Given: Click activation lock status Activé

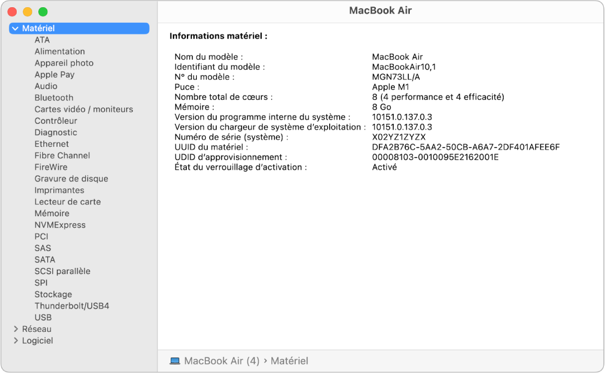Looking at the screenshot, I should pyautogui.click(x=384, y=167).
